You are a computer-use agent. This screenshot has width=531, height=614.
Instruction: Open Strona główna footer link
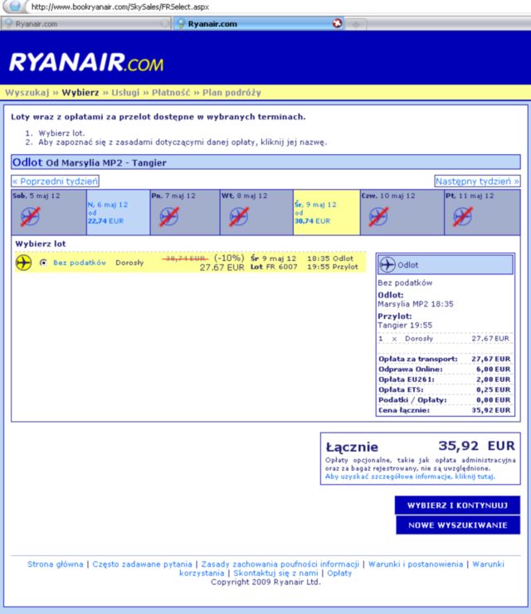coord(56,564)
